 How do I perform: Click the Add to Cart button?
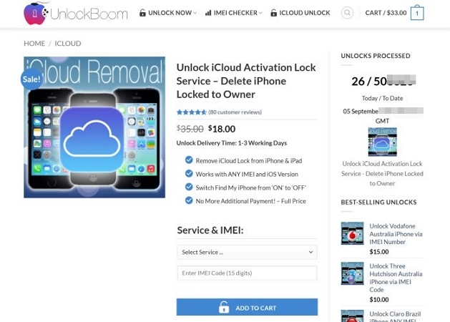[247, 308]
